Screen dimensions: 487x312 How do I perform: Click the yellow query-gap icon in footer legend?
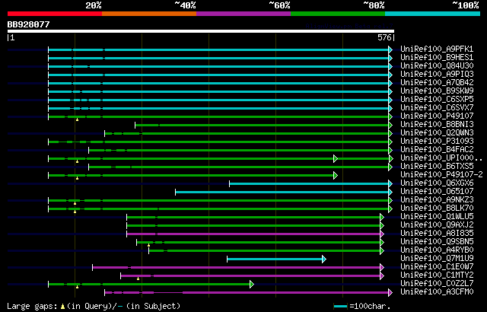(62, 307)
